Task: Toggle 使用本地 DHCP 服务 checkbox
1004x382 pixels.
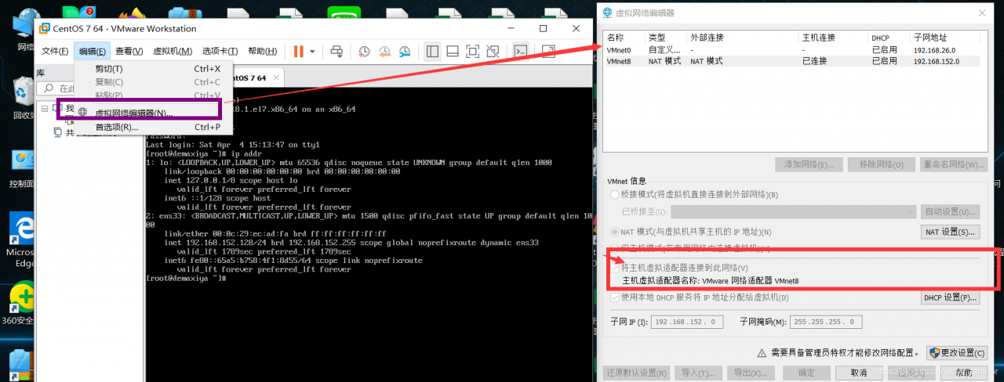Action: pos(615,297)
